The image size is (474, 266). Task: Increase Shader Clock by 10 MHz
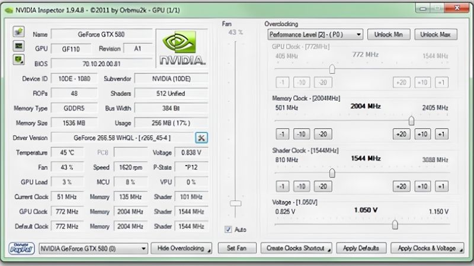click(x=422, y=186)
